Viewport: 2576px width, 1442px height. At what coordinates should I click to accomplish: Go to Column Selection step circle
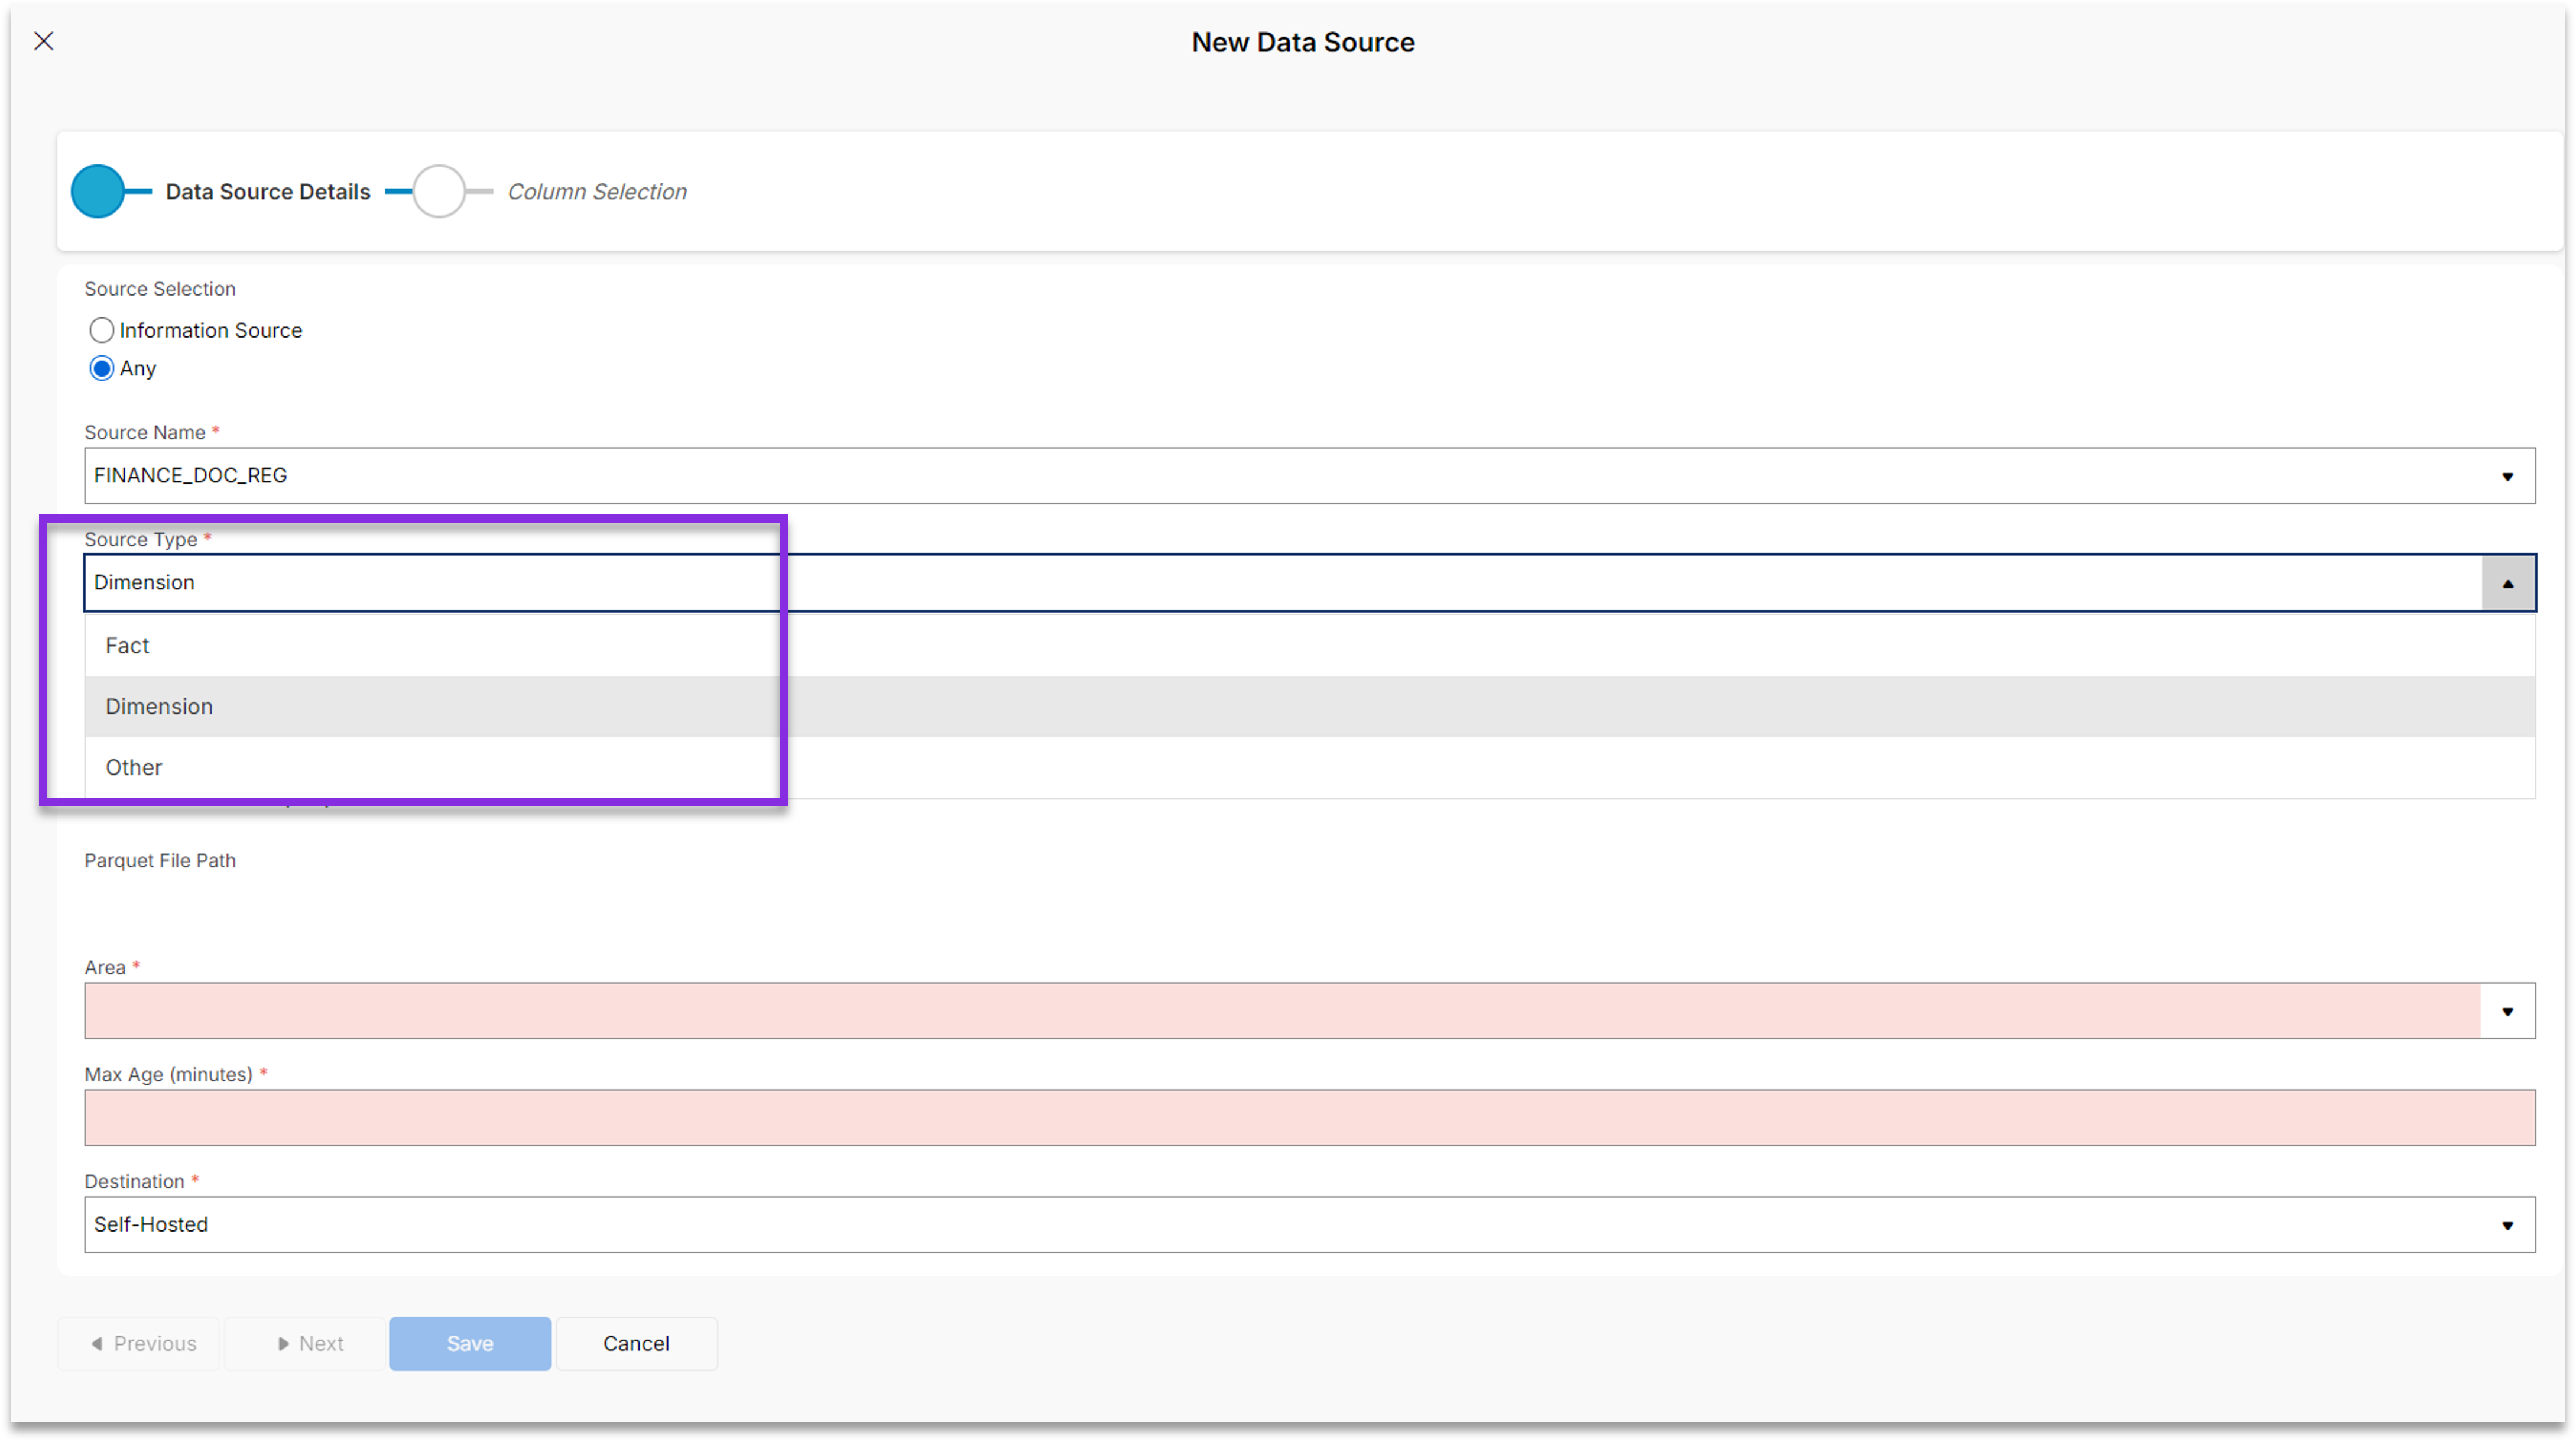[439, 191]
